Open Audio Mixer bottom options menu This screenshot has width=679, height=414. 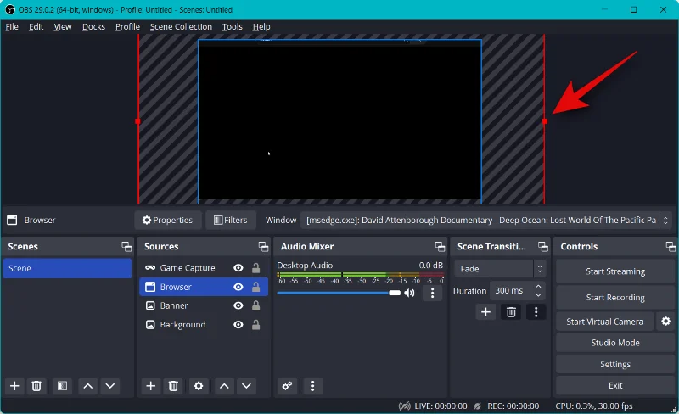[312, 386]
